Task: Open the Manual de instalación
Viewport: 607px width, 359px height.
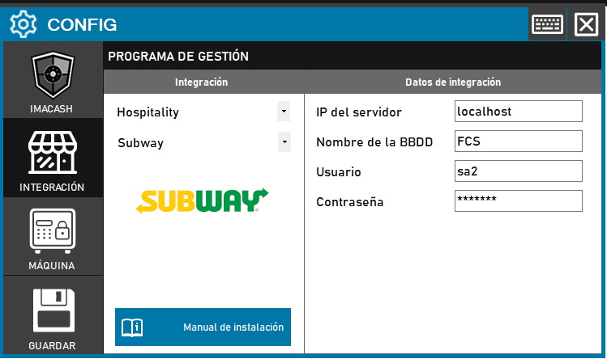Action: [233, 327]
